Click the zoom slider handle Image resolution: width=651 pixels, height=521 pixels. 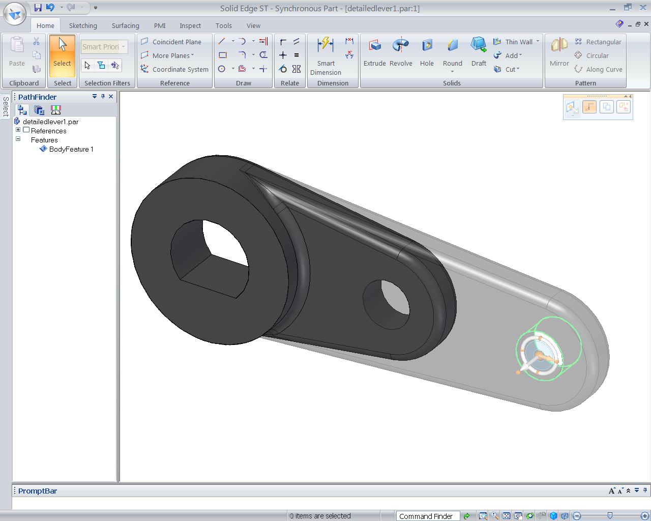(610, 516)
